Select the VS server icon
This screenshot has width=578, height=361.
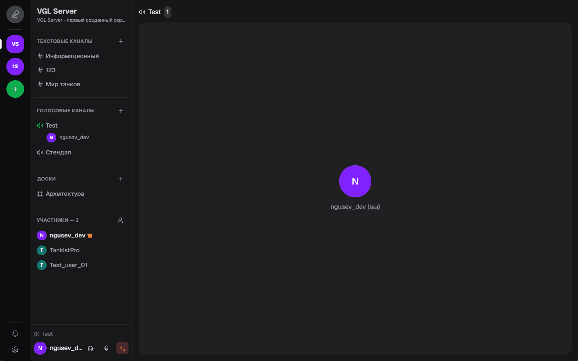[x=15, y=44]
